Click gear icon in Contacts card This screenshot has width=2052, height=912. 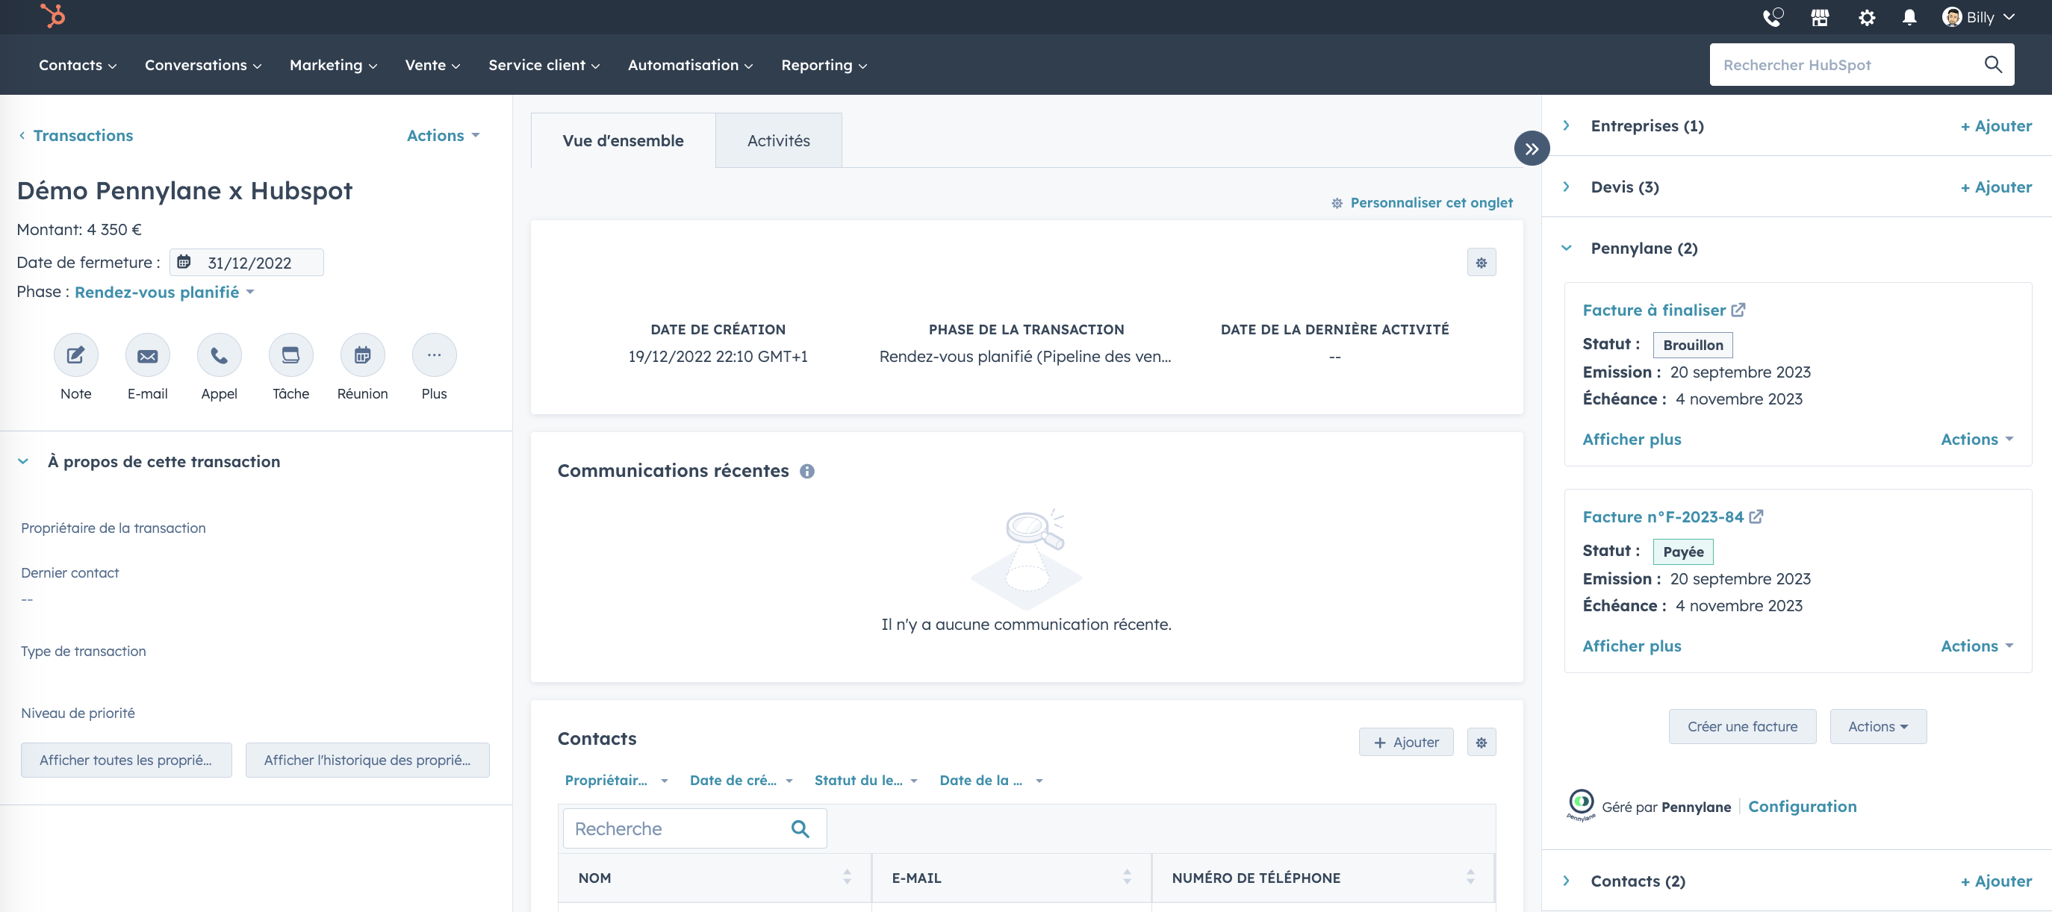1482,743
